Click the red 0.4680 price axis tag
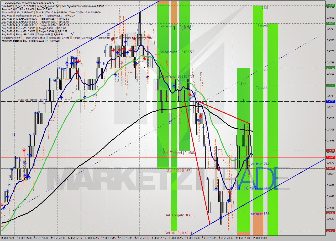 [330, 157]
